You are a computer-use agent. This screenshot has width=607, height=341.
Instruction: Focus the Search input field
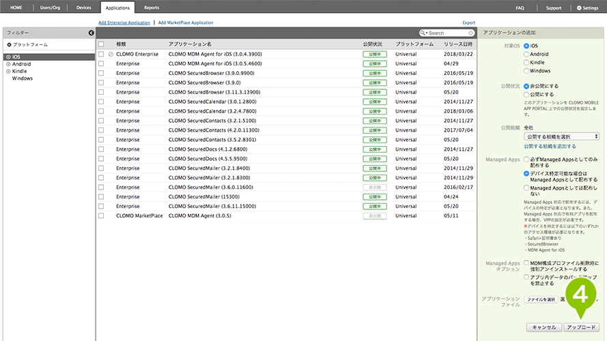(x=447, y=33)
